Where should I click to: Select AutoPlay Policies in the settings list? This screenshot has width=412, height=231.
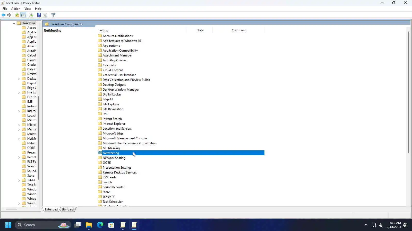click(114, 60)
